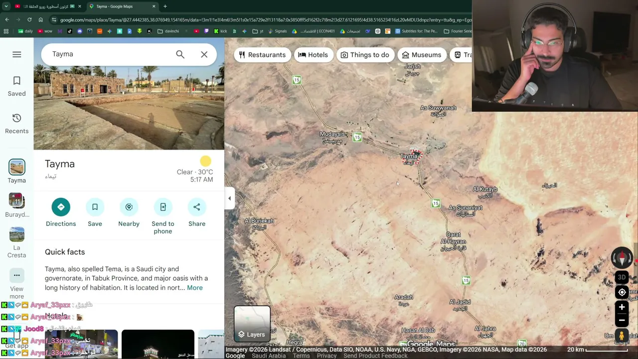
Task: Save Tayma to a list
Action: tap(95, 213)
